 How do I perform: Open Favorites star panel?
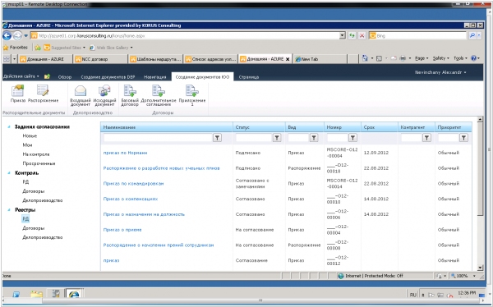(x=16, y=48)
